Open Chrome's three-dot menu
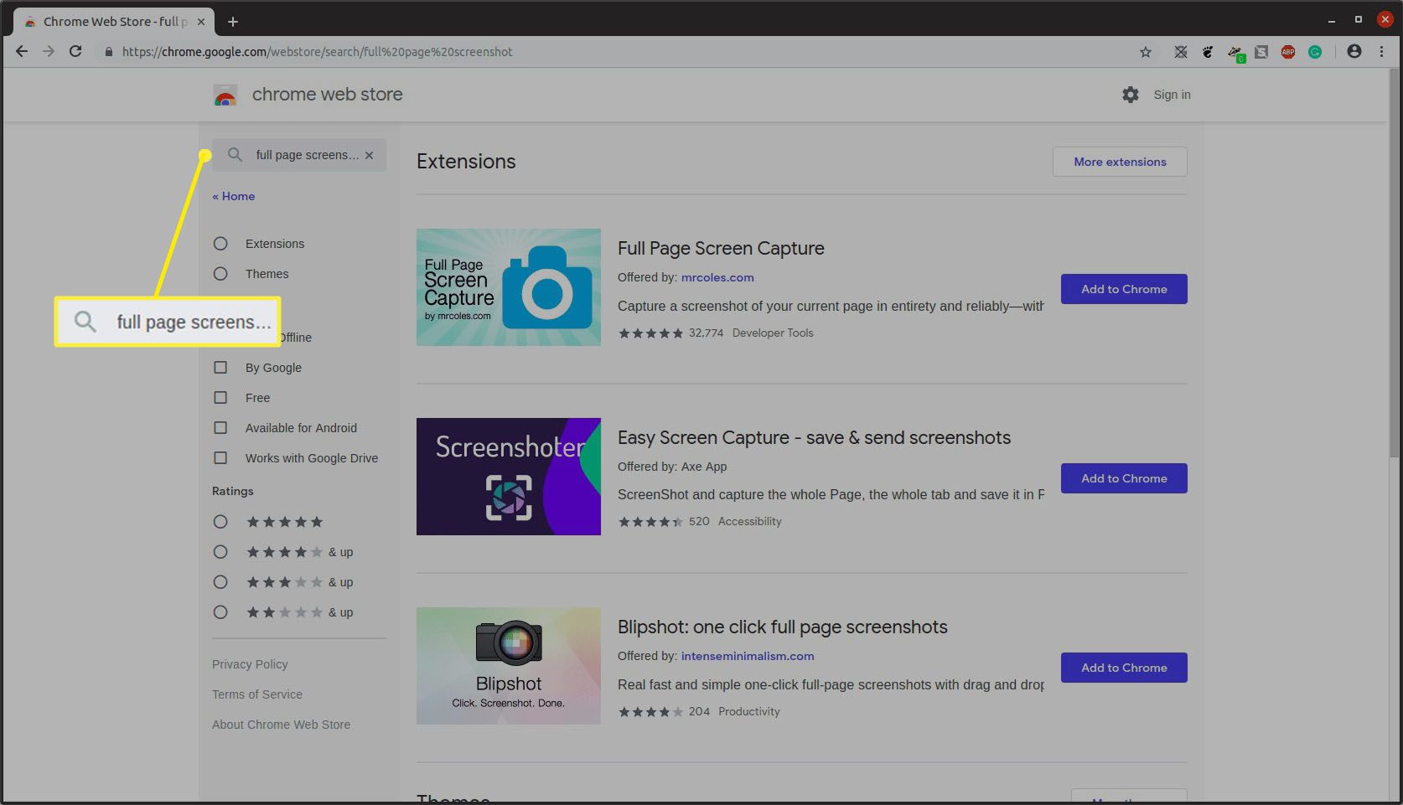The height and width of the screenshot is (805, 1403). [1382, 51]
